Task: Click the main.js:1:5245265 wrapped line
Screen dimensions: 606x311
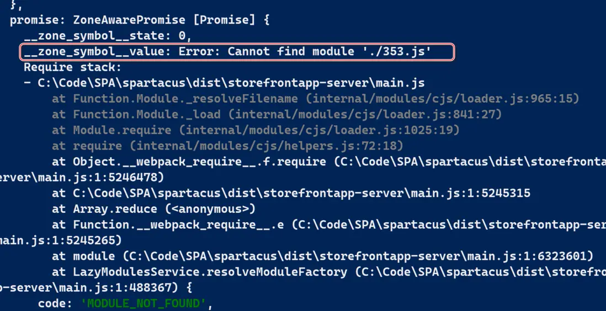Action: (61, 241)
